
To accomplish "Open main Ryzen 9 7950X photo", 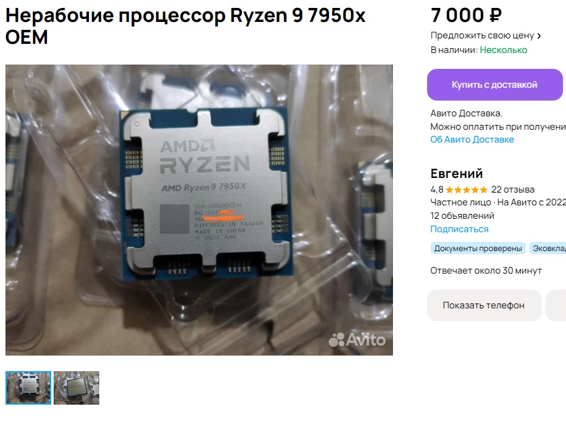I will coord(199,210).
